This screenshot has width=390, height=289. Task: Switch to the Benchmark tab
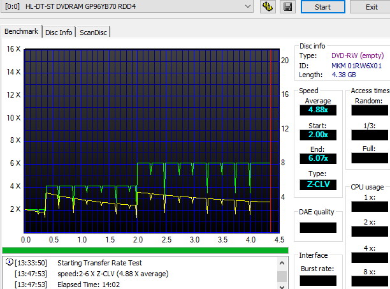[22, 31]
